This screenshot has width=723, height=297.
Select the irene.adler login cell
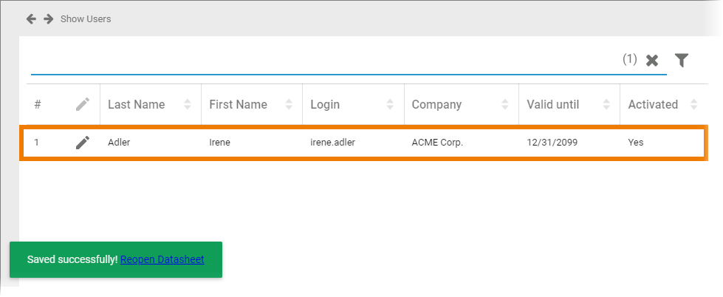(333, 143)
